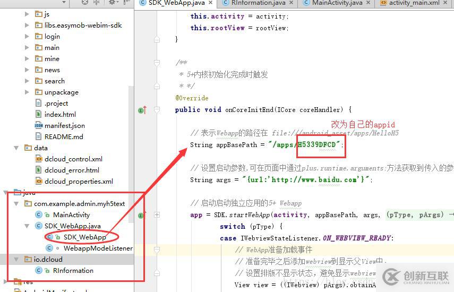Select the news folder row

pos(66,70)
